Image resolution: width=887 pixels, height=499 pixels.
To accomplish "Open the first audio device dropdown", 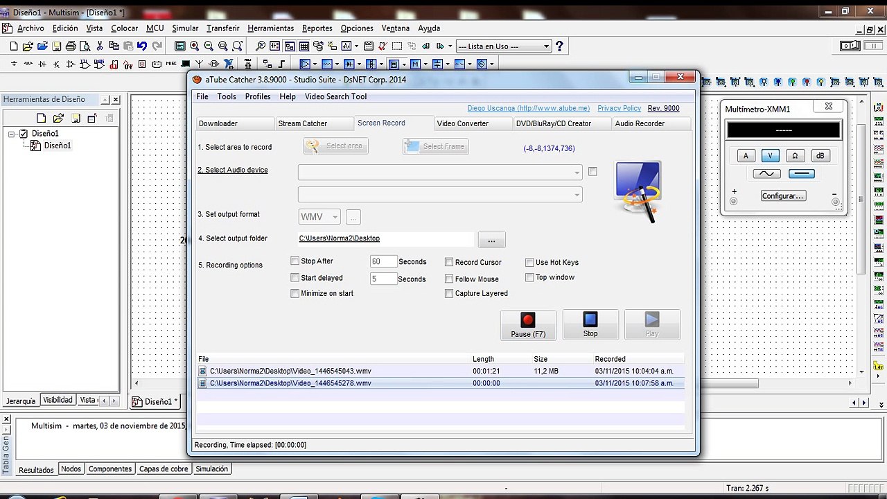I will pyautogui.click(x=440, y=172).
